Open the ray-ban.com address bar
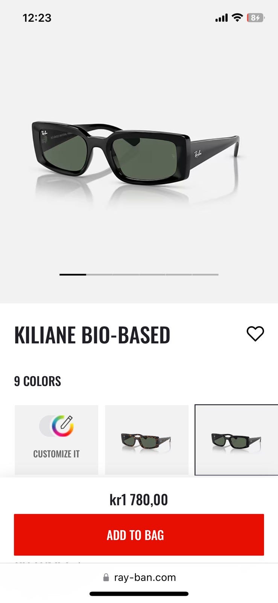 (x=139, y=577)
